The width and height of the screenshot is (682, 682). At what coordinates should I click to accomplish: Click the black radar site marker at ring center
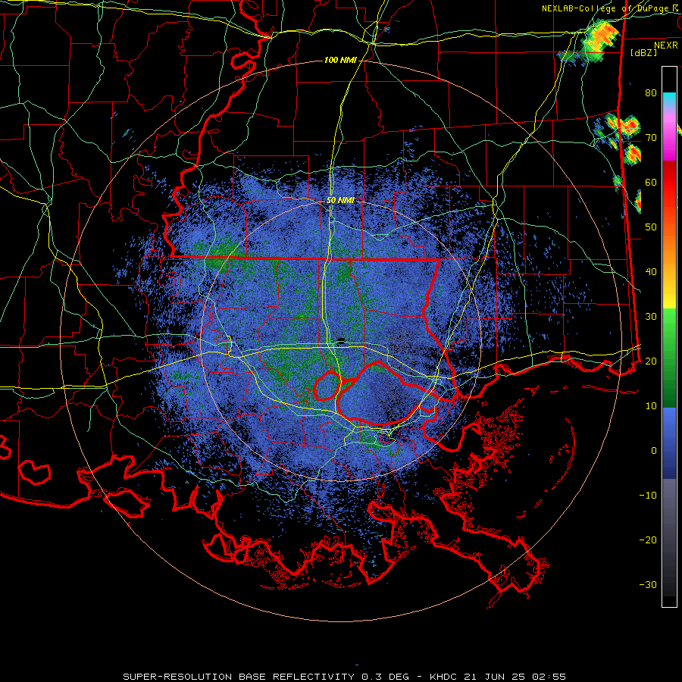(x=342, y=340)
